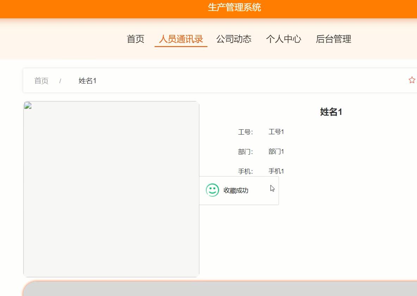The height and width of the screenshot is (296, 417).
Task: Click the 生产管理系统 header title
Action: tap(234, 8)
